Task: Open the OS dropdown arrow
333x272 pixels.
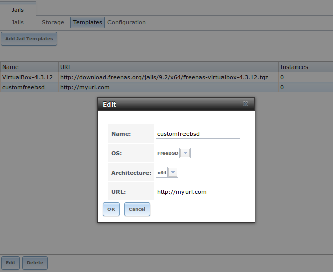Action: pos(185,153)
